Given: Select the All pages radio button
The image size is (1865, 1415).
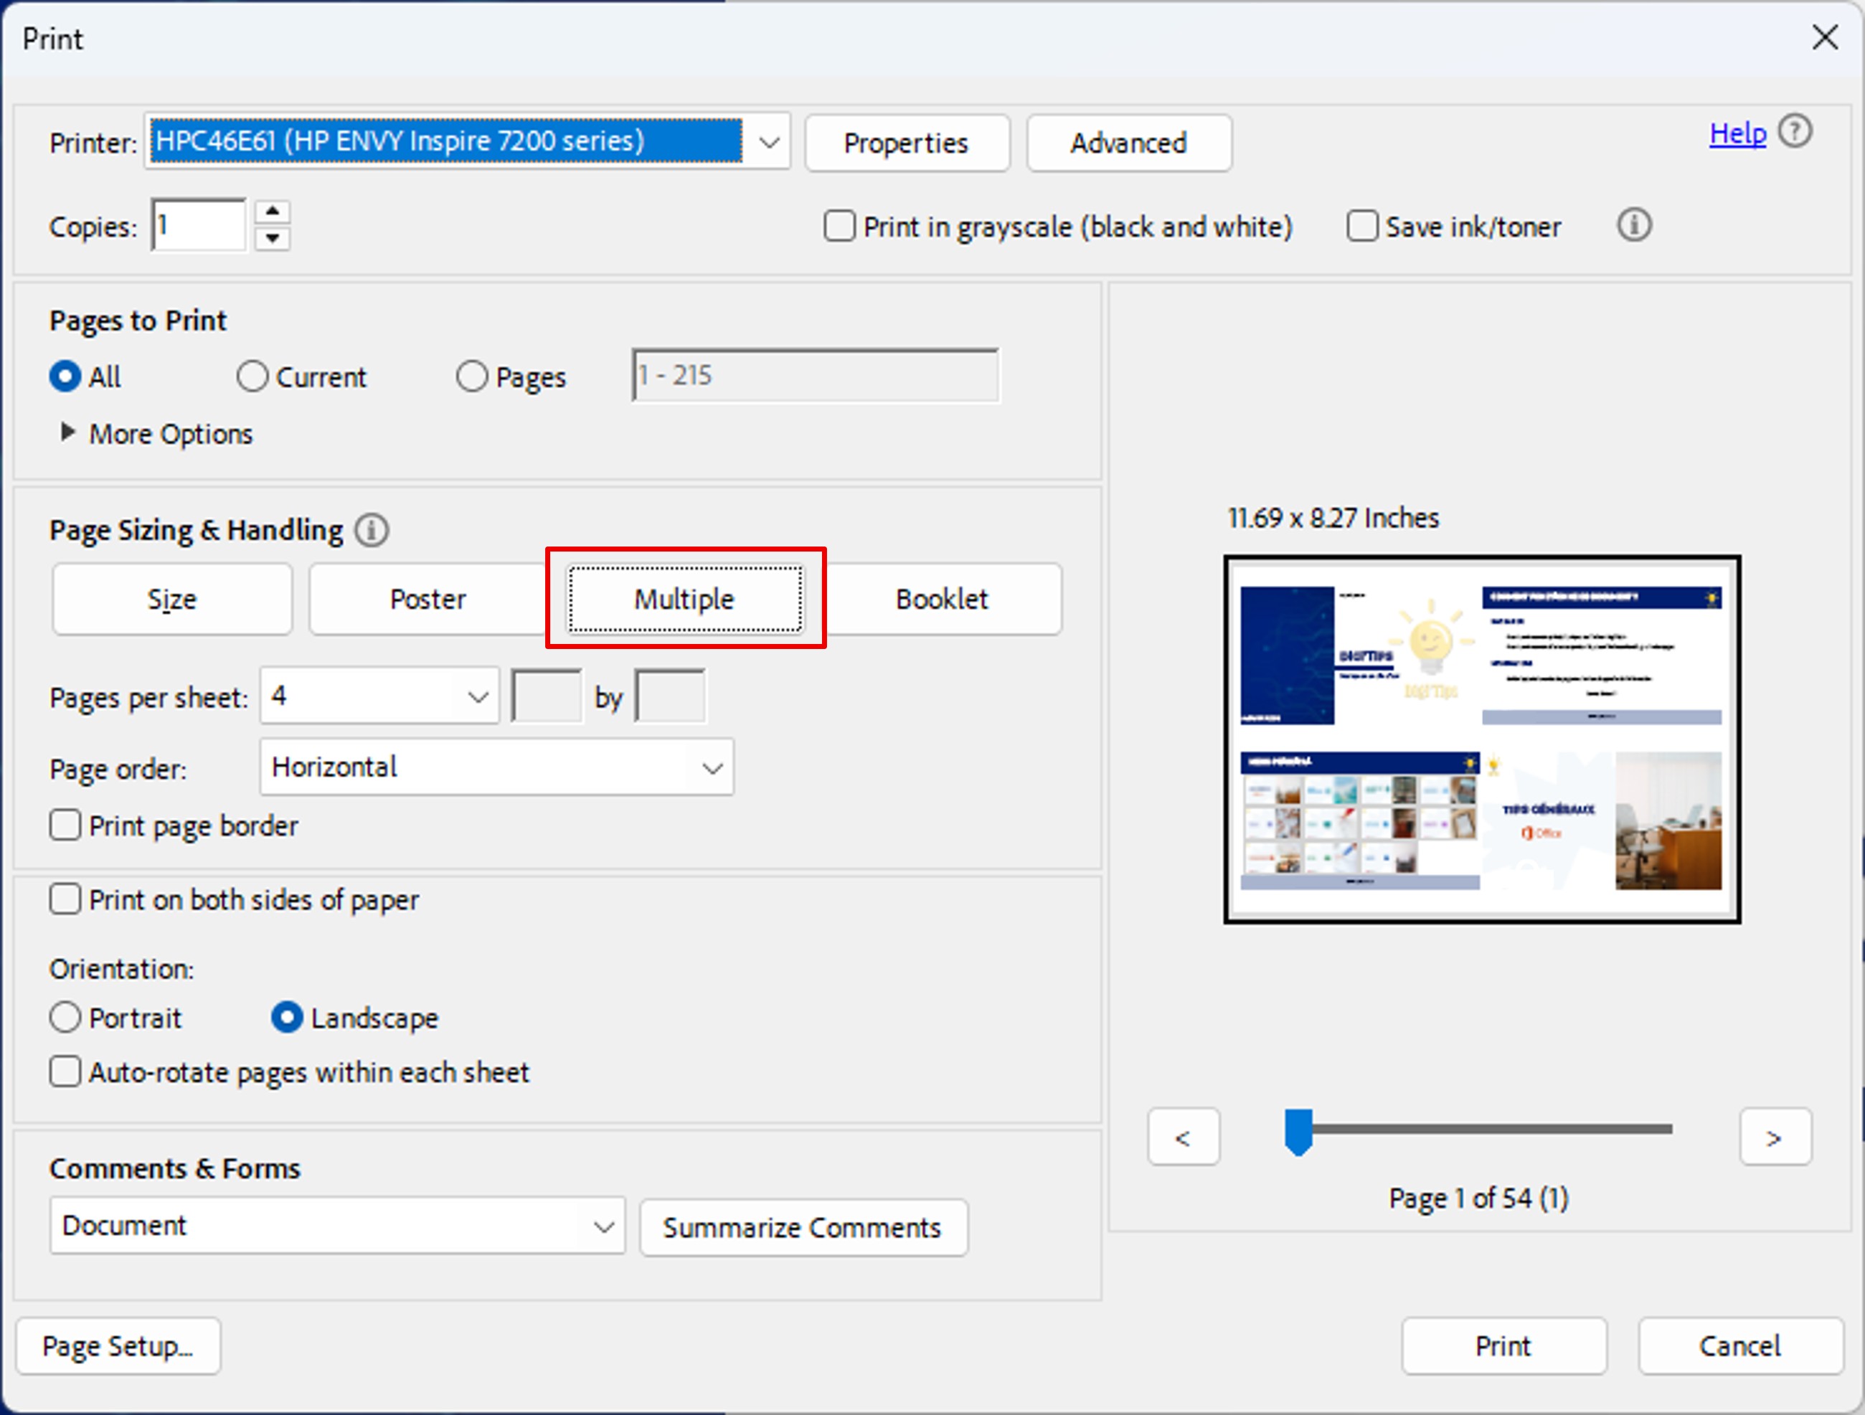Looking at the screenshot, I should point(65,376).
